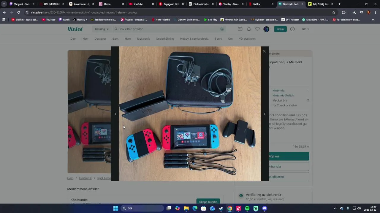Open the Hobby & samlarobjekt category
The height and width of the screenshot is (213, 380).
tap(194, 39)
